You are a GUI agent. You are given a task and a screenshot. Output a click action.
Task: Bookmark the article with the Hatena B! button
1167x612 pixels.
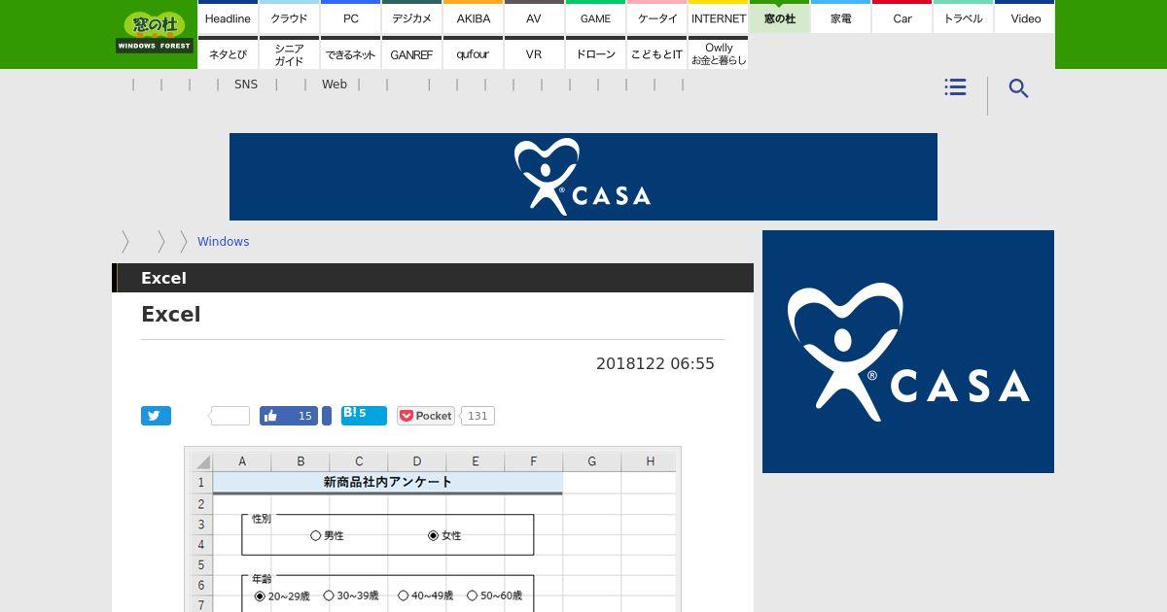[x=364, y=416]
